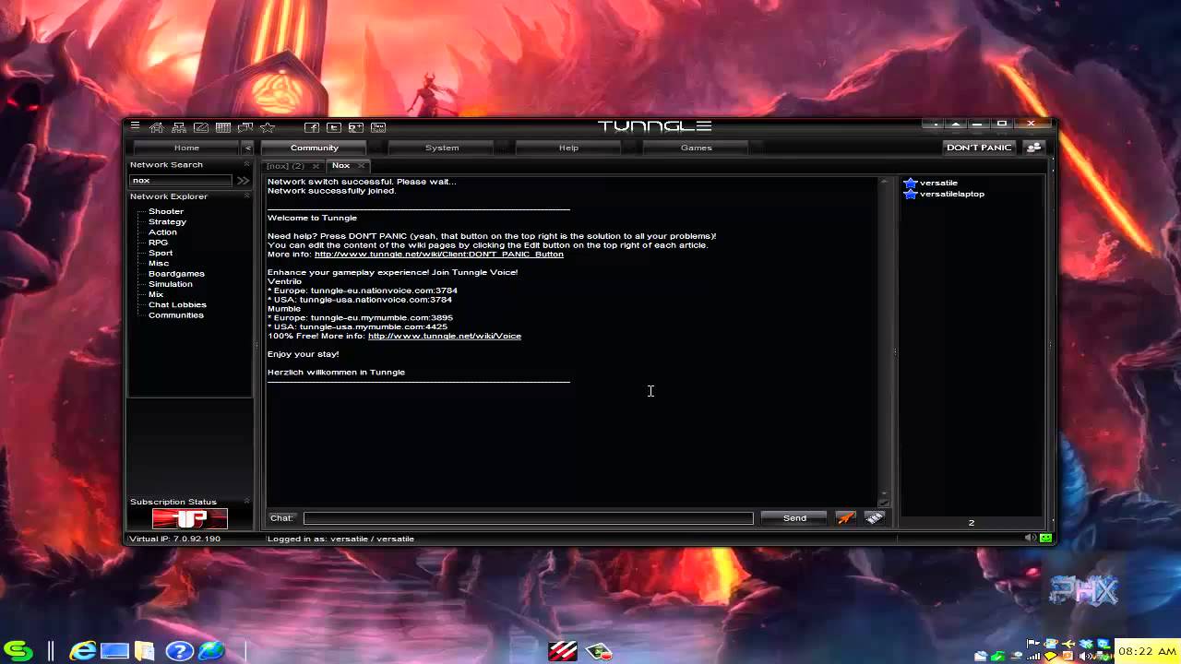Viewport: 1181px width, 664px height.
Task: Open favorites star toolbar icon
Action: (268, 127)
